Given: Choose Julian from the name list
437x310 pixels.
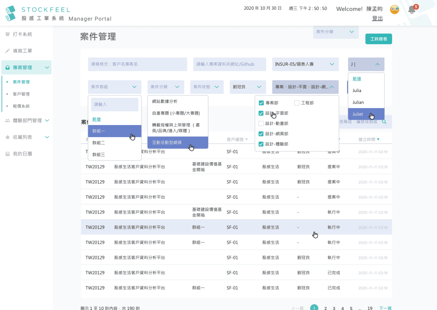Looking at the screenshot, I should coord(358,102).
